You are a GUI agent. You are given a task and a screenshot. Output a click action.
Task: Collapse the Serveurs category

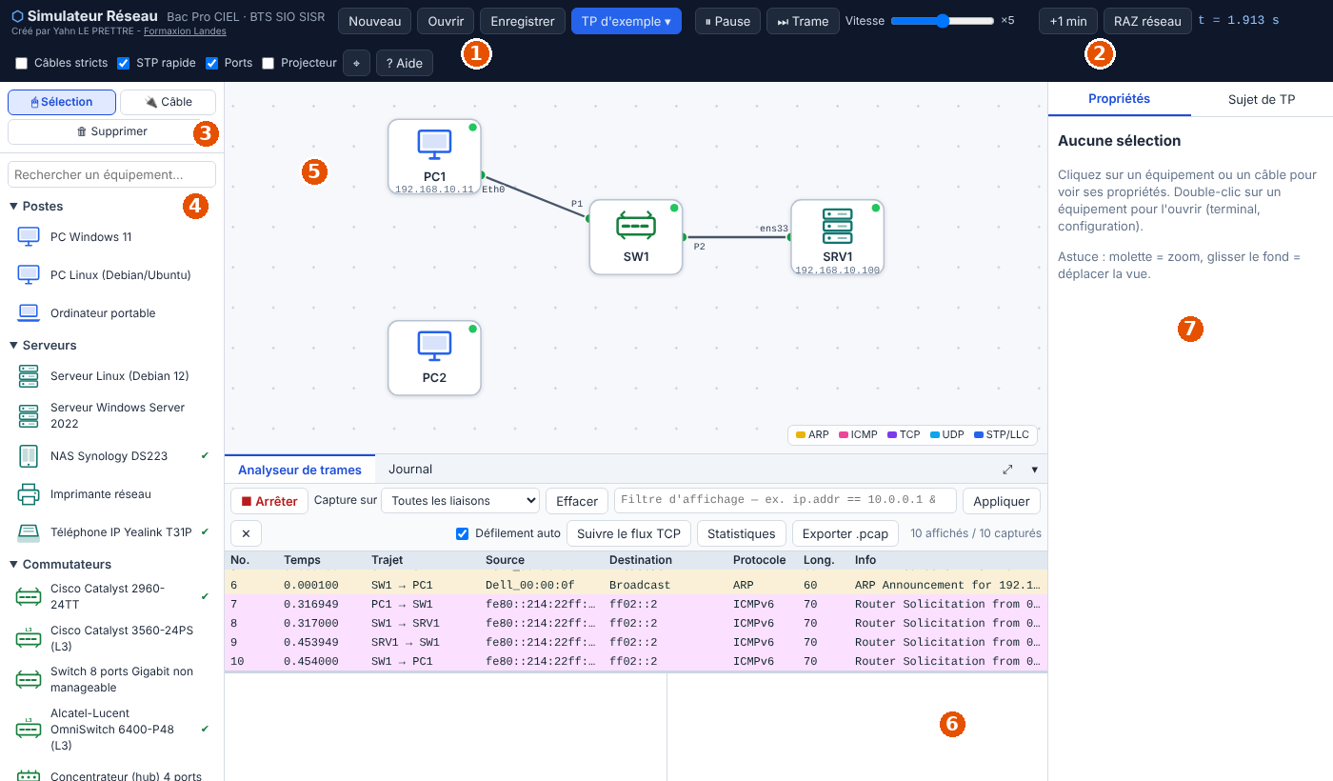(43, 345)
